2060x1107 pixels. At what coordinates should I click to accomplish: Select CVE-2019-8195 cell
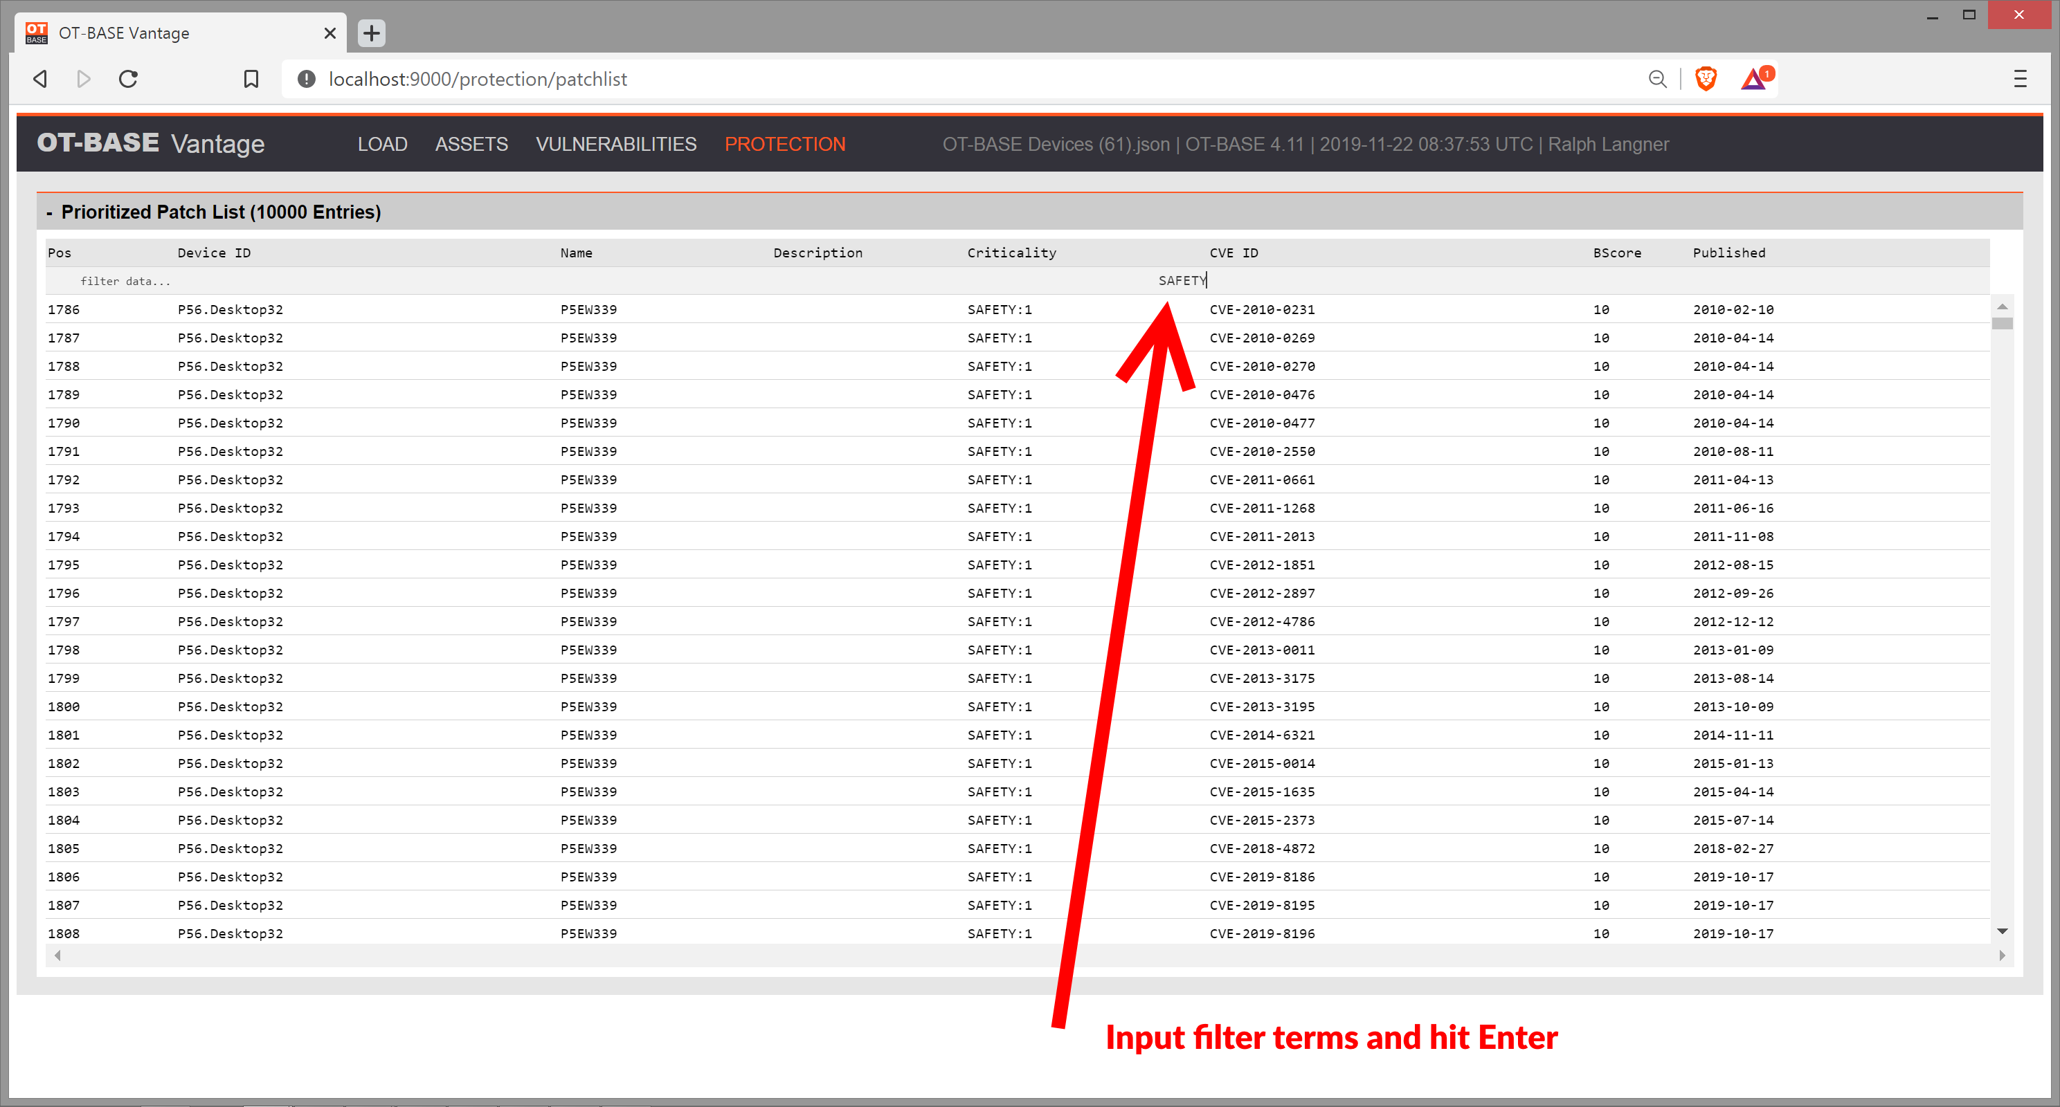1262,906
